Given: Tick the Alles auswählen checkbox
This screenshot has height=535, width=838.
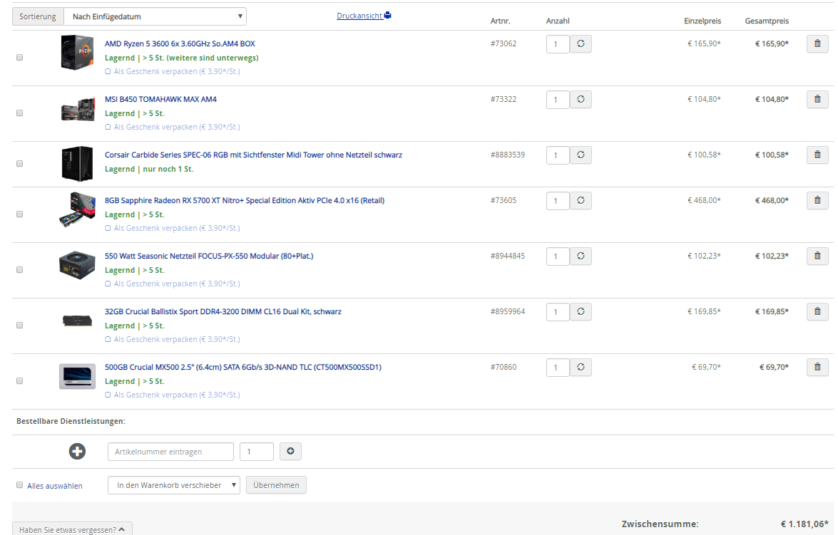Looking at the screenshot, I should [20, 485].
